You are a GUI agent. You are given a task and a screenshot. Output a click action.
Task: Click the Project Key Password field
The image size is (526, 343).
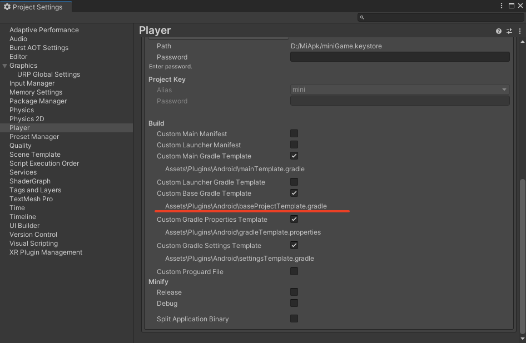click(x=399, y=100)
